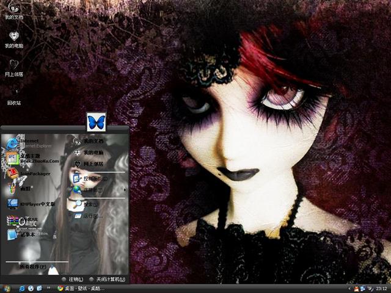Screen dimensions: 391x293
Task: Launch IconPackager from start menu
Action: tap(29, 173)
